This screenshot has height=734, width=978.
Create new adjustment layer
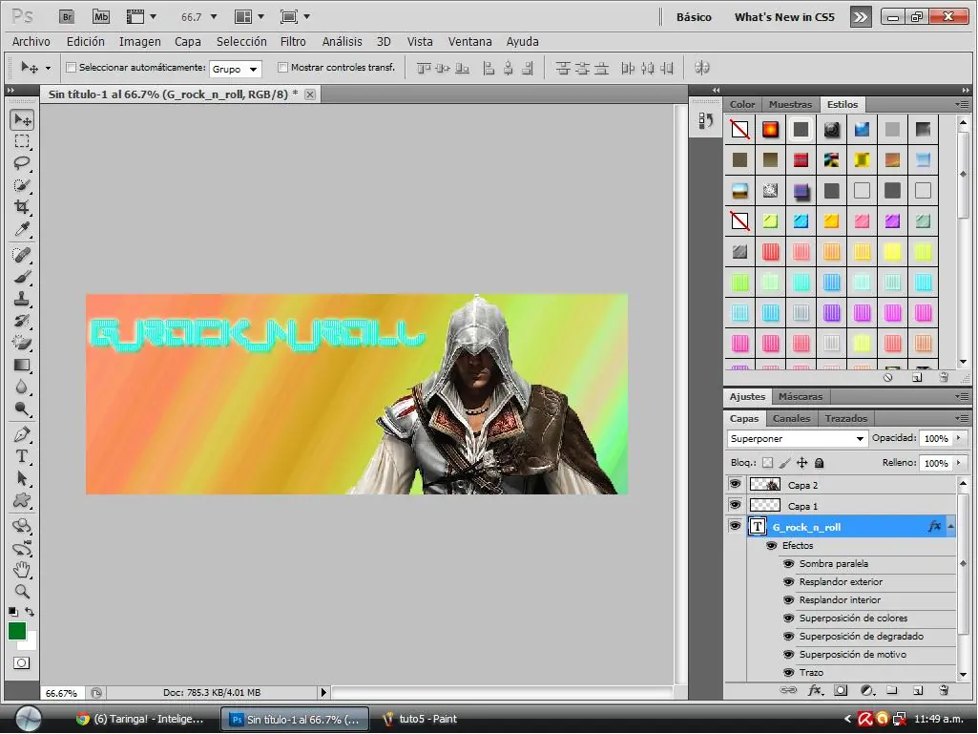point(867,690)
